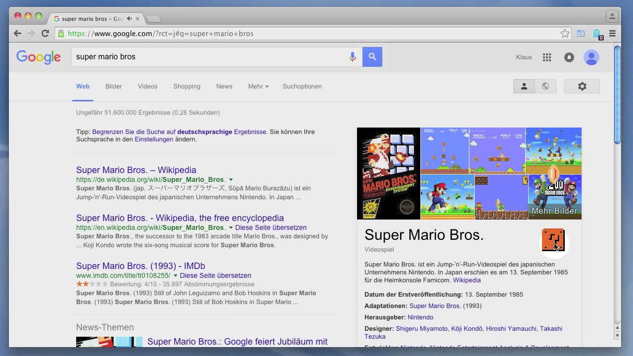Screen dimensions: 633x356
Task: Open Super Mario Bros. adaptation link
Action: [435, 306]
